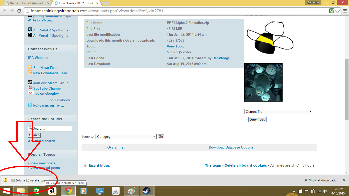The image size is (349, 196).
Task: Open a new browser tab
Action: tap(106, 3)
